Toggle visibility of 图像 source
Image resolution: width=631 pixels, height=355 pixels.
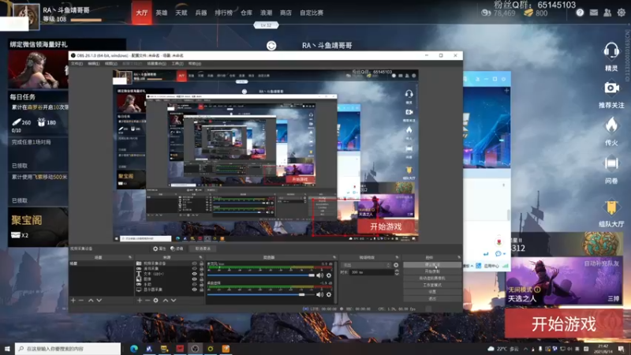(194, 279)
